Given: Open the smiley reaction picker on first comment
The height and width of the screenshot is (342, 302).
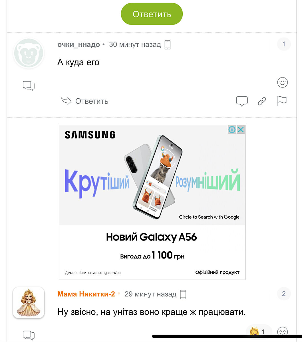Looking at the screenshot, I should 282,82.
